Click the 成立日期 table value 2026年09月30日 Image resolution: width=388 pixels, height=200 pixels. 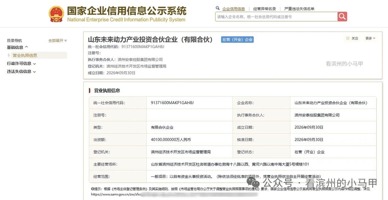click(309, 127)
